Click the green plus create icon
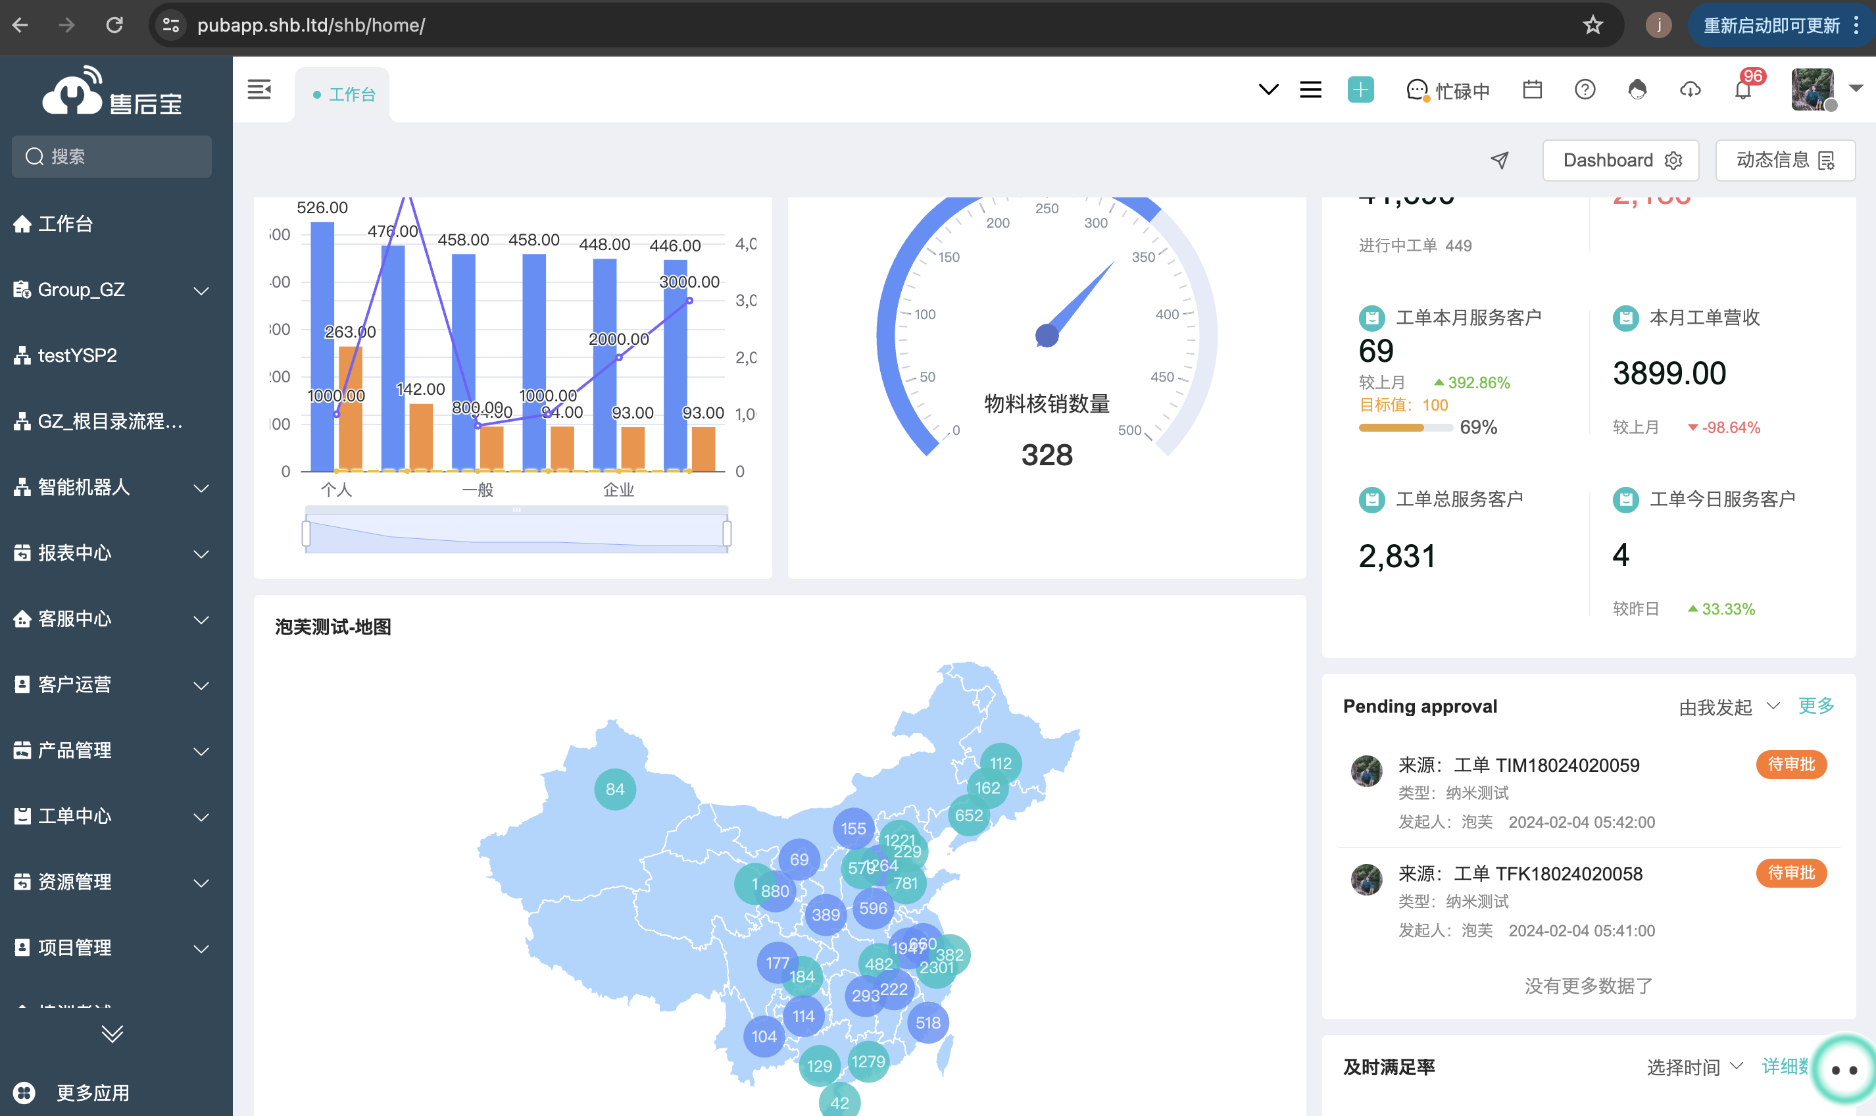Image resolution: width=1876 pixels, height=1116 pixels. 1360,89
